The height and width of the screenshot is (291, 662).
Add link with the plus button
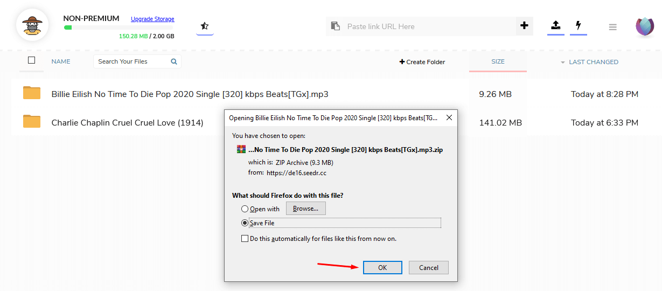(x=524, y=26)
